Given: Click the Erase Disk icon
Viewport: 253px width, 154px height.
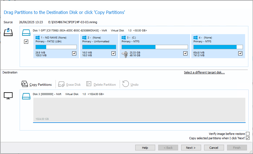Looking at the screenshot, I should point(61,84).
